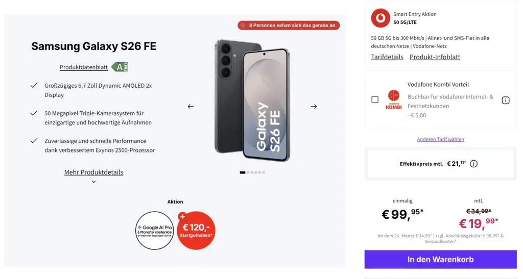Click the Vodafone KOMBI logo
The height and width of the screenshot is (279, 523).
(394, 99)
